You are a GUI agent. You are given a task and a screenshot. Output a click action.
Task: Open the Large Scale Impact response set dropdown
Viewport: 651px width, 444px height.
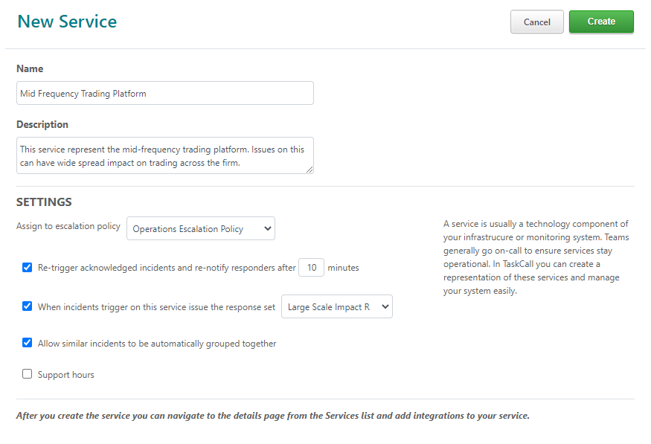337,306
